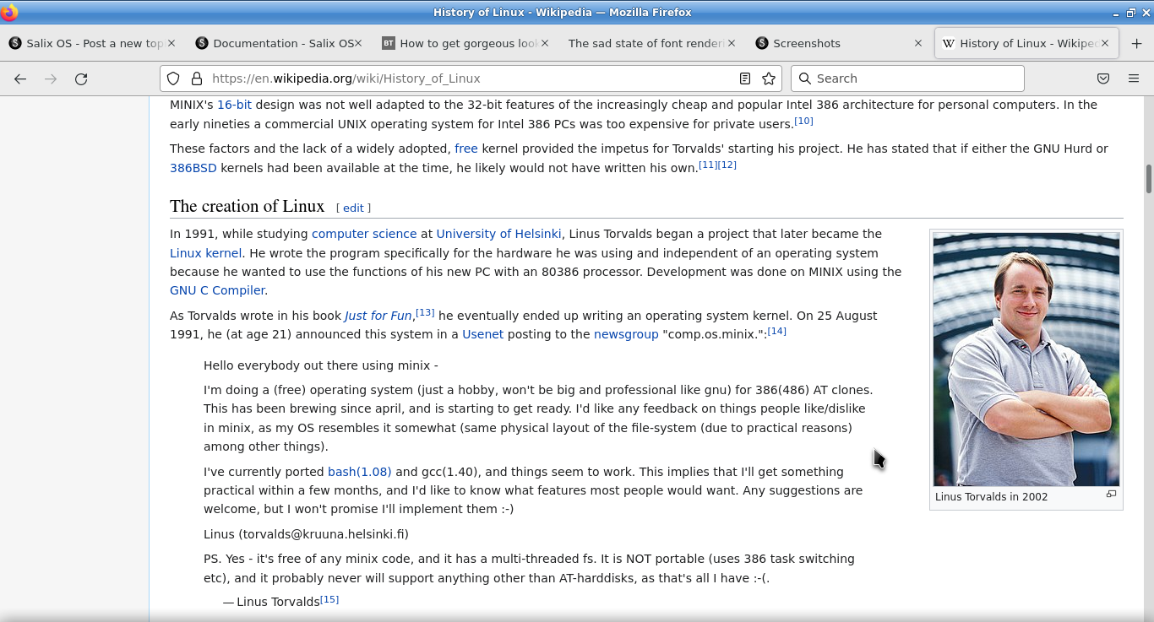This screenshot has width=1154, height=622.
Task: Toggle reader view in address bar
Action: point(745,78)
